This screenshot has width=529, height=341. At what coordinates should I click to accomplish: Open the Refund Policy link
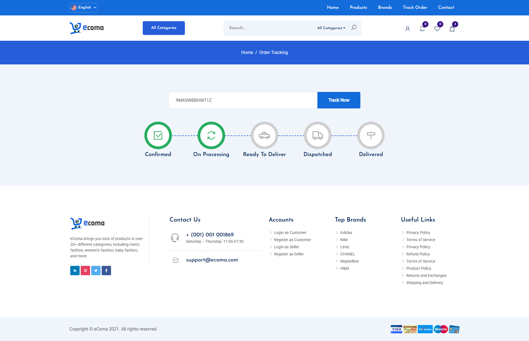(418, 254)
